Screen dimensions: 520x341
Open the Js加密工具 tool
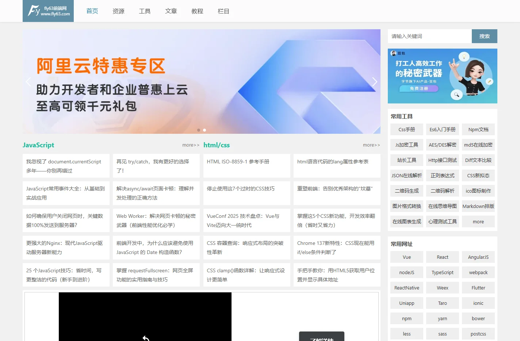click(x=407, y=145)
